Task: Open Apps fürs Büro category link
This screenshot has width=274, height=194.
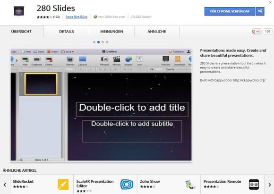Action: pos(77,17)
